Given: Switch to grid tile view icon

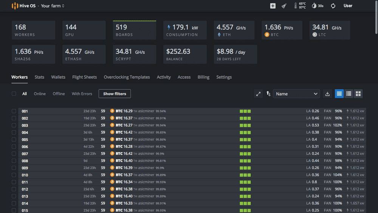Looking at the screenshot, I should click(358, 94).
